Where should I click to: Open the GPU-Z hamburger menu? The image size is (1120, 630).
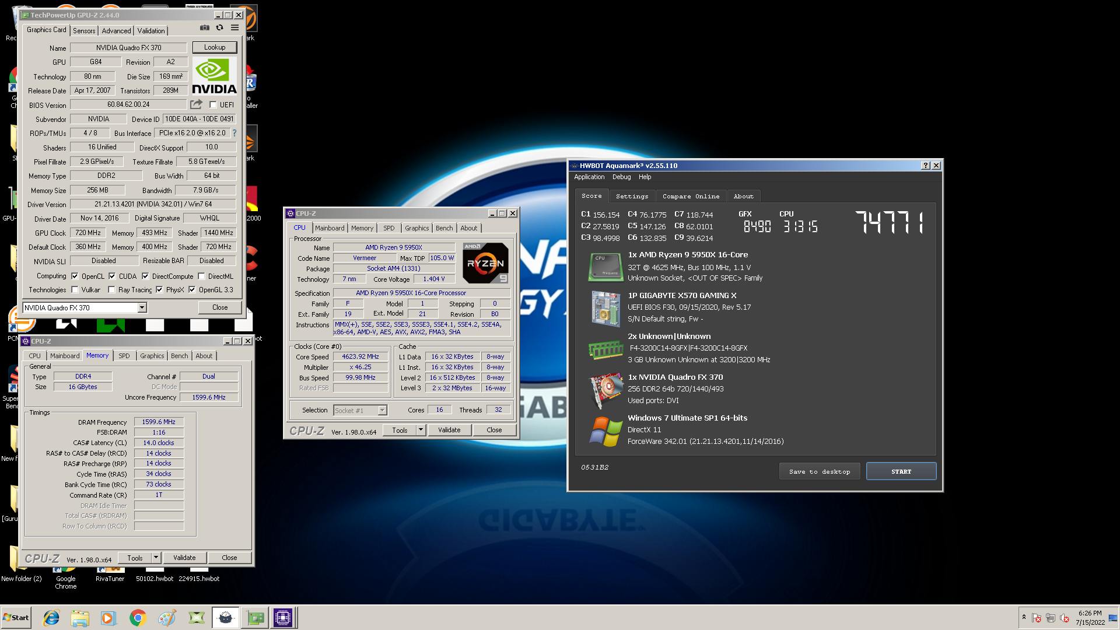[x=235, y=27]
